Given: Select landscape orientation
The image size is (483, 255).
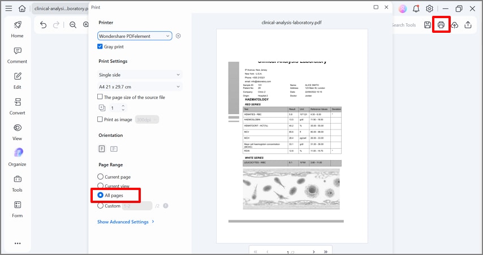Looking at the screenshot, I should (114, 149).
